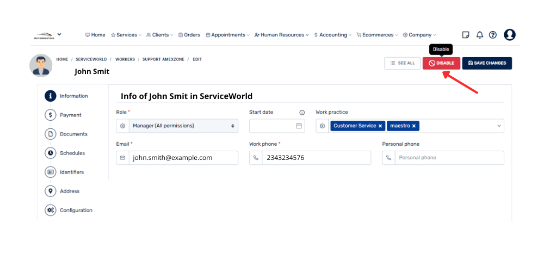This screenshot has width=544, height=272.
Task: Open the help question mark icon
Action: pyautogui.click(x=493, y=35)
